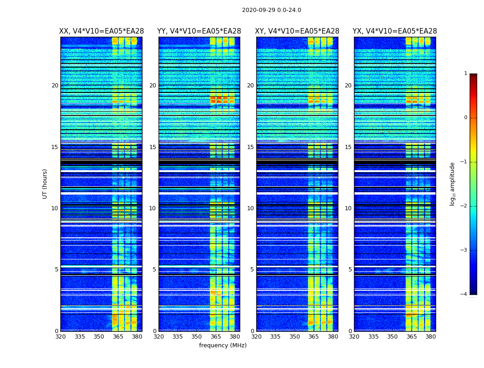Click the dark red top of colorbar
484x368 pixels.
tap(473, 75)
